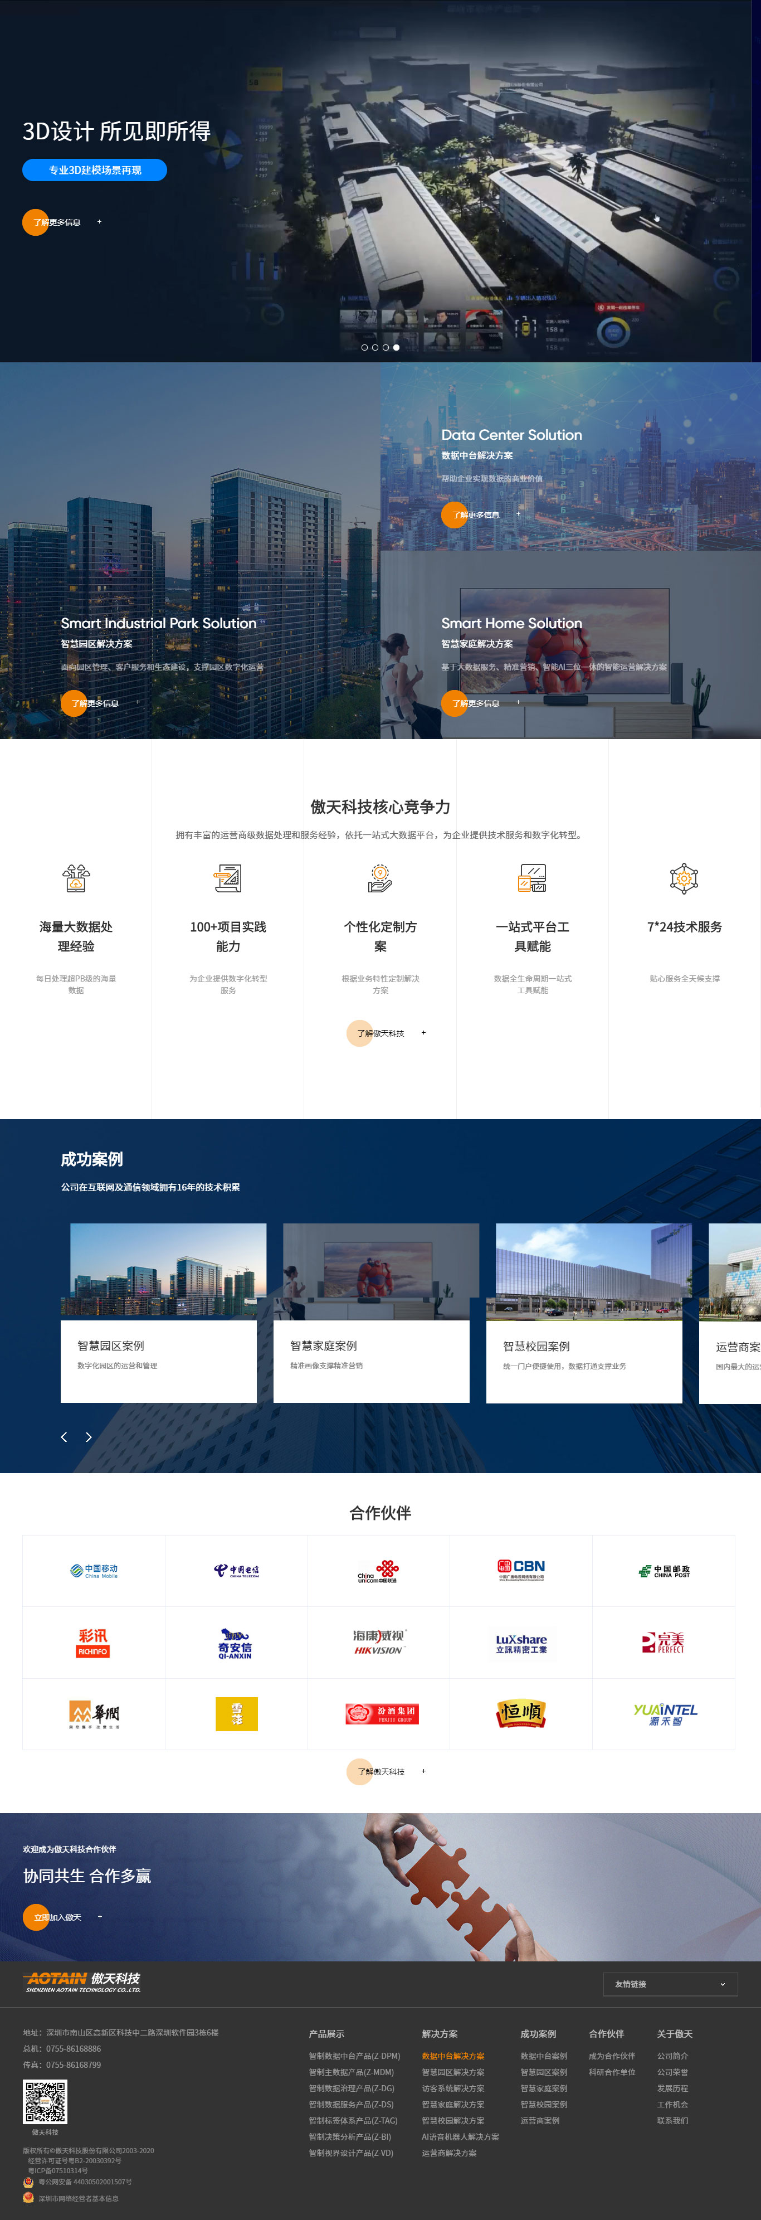This screenshot has height=2220, width=761.
Task: Select the fourth hero carousel dot
Action: click(x=397, y=347)
